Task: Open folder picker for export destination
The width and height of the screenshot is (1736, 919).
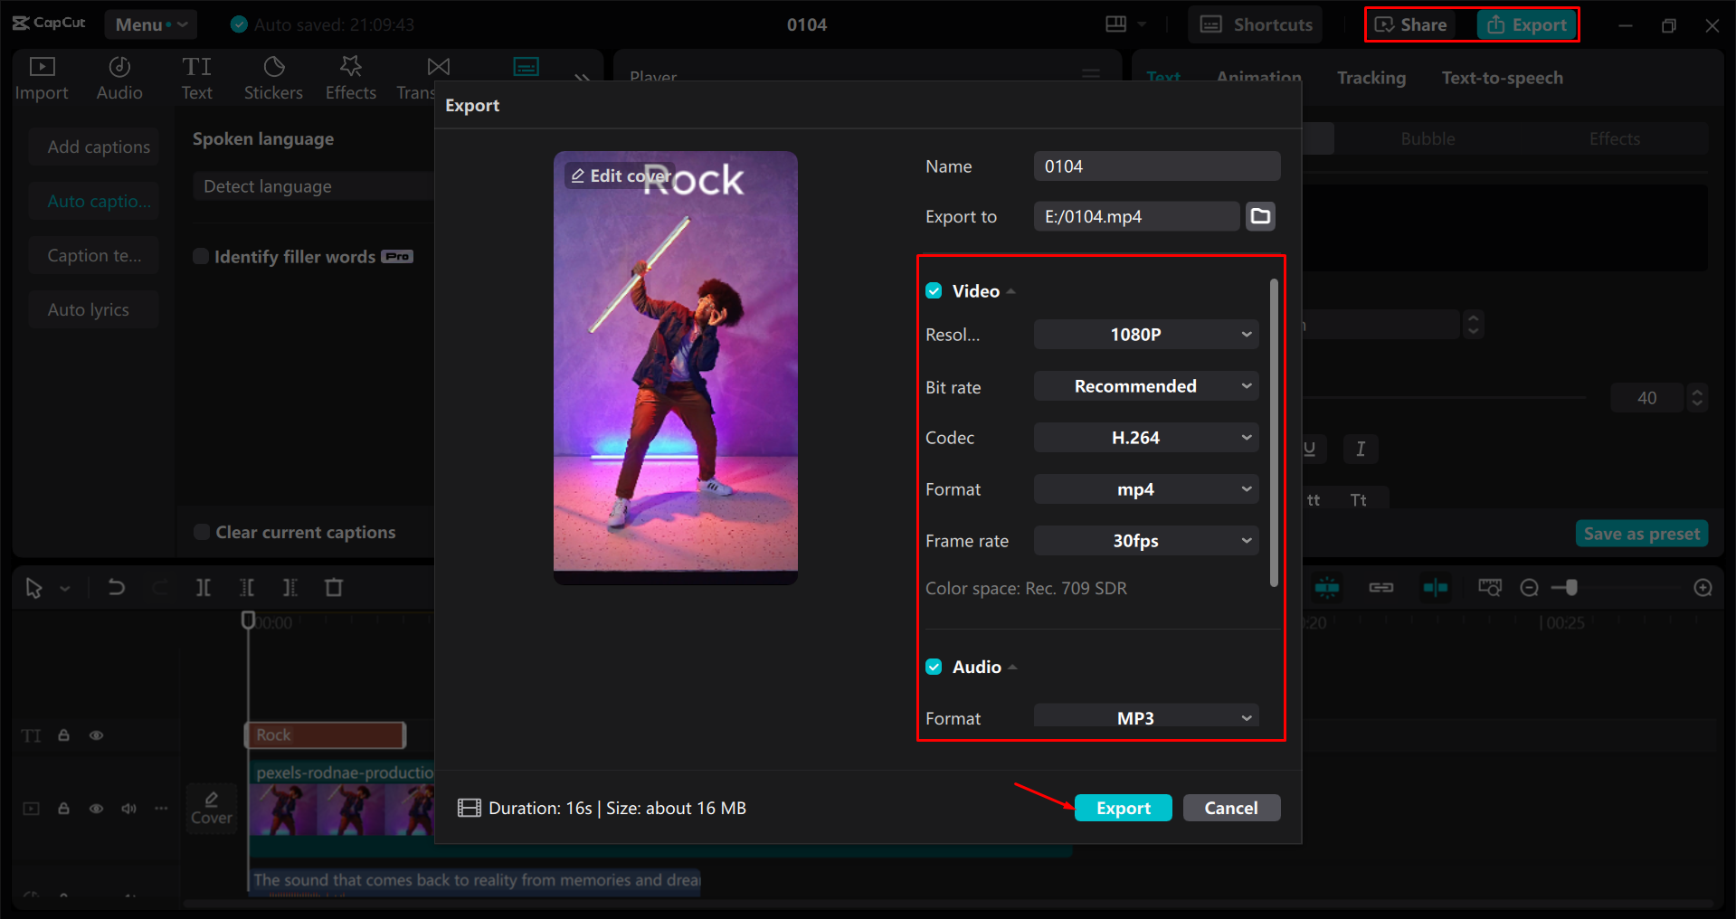Action: coord(1260,216)
